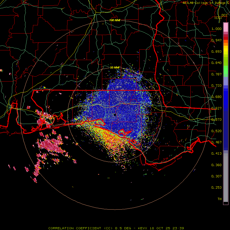Click the "100 NMI" range ring label
Screen dimensions: 230x230
[115, 20]
